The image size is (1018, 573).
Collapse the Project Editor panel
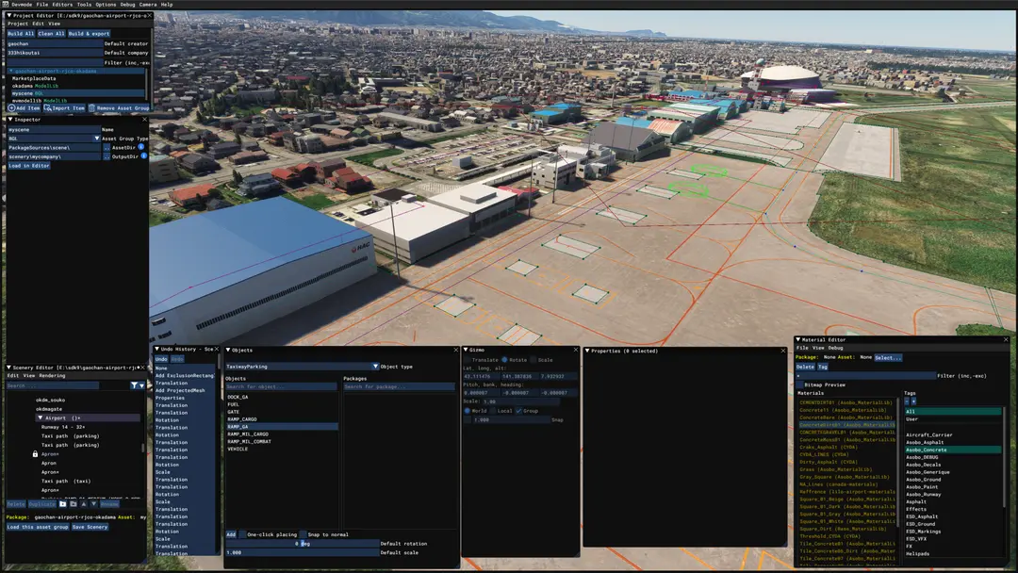(x=9, y=16)
